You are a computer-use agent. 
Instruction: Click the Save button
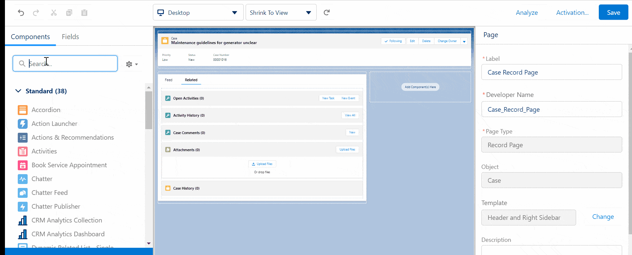pyautogui.click(x=613, y=12)
